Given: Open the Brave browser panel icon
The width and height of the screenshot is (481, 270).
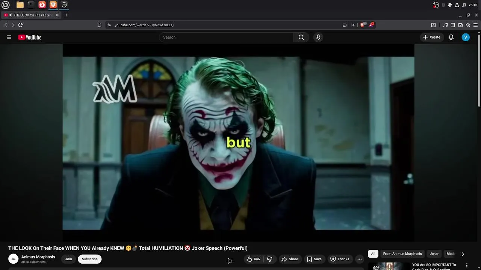Looking at the screenshot, I should pyautogui.click(x=53, y=5).
